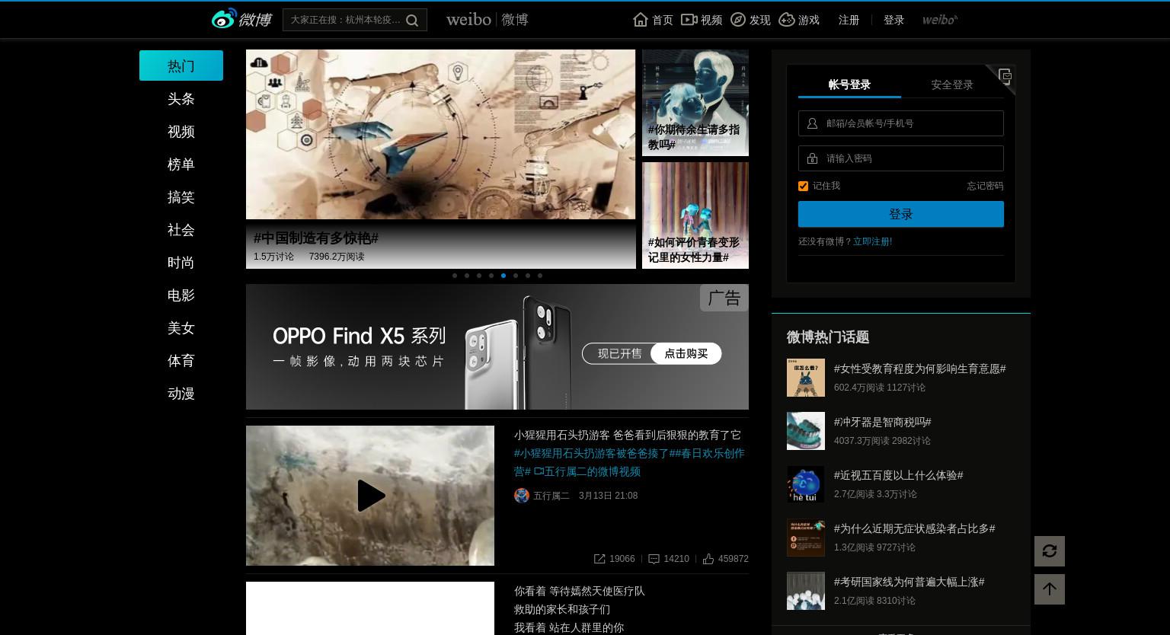
Task: Select 社会 category in sidebar
Action: (181, 230)
